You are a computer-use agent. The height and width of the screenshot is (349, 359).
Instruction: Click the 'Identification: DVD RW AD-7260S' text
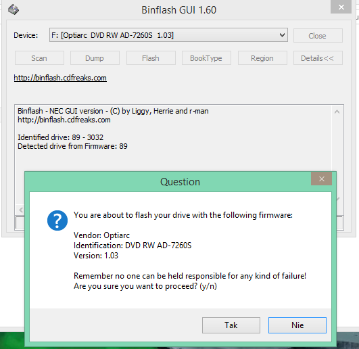pyautogui.click(x=133, y=246)
